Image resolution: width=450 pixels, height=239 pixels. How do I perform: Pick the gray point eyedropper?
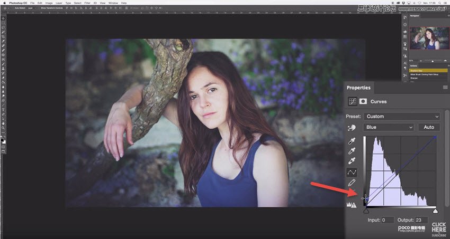pos(352,151)
